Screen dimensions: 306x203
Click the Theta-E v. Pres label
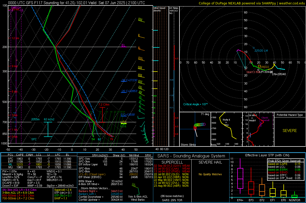tap(226, 122)
